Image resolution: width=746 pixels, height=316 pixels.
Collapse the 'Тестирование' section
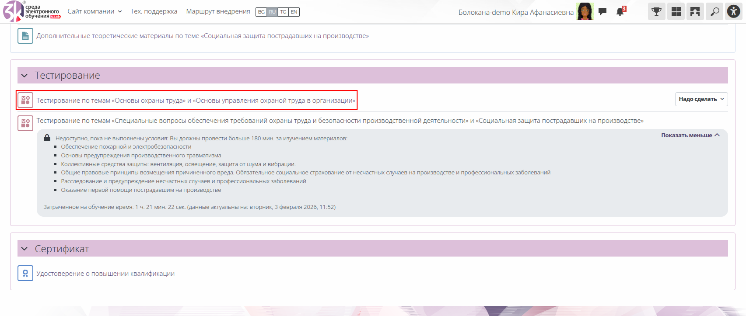click(x=25, y=76)
